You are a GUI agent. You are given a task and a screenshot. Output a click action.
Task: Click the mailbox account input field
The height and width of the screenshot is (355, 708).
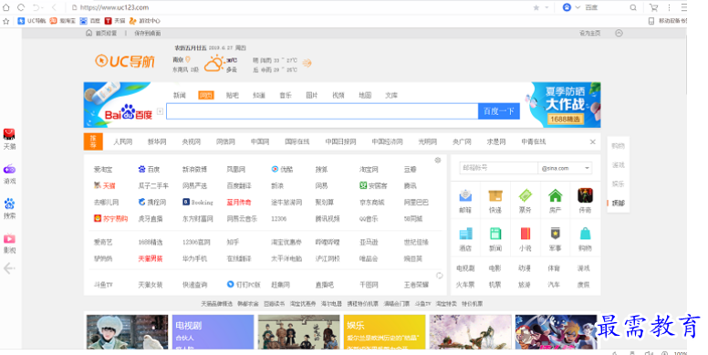[498, 168]
